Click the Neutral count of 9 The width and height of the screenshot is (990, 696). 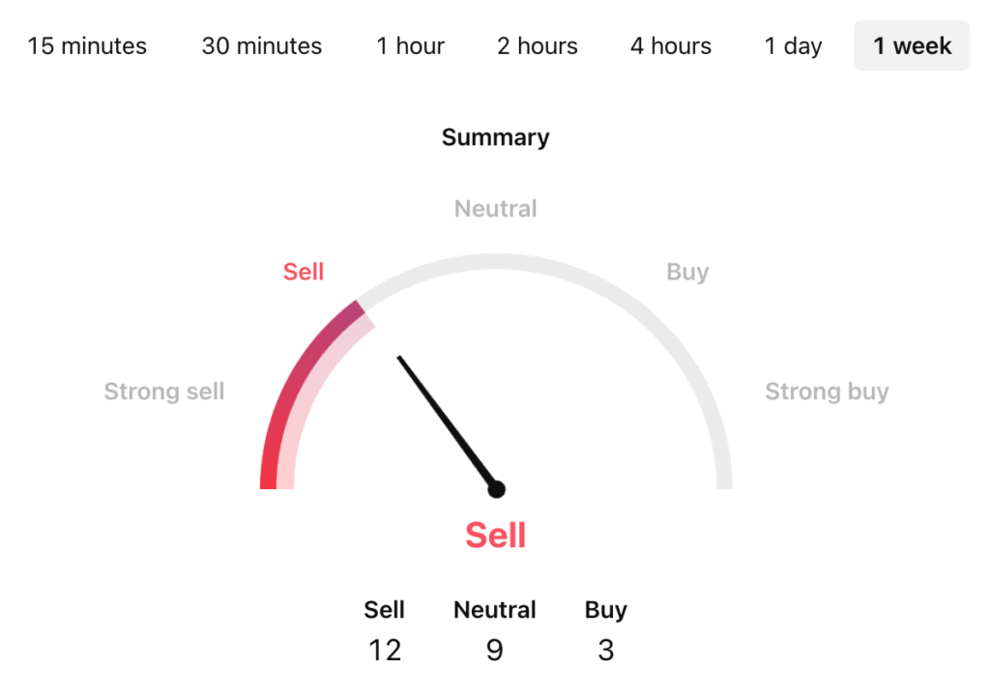pos(494,651)
